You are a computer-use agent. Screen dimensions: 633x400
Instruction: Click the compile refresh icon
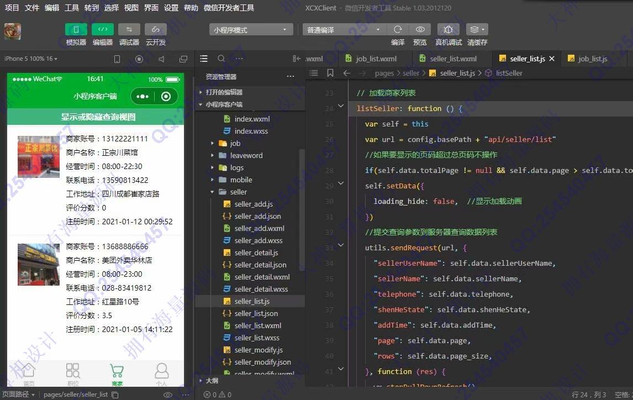[398, 29]
